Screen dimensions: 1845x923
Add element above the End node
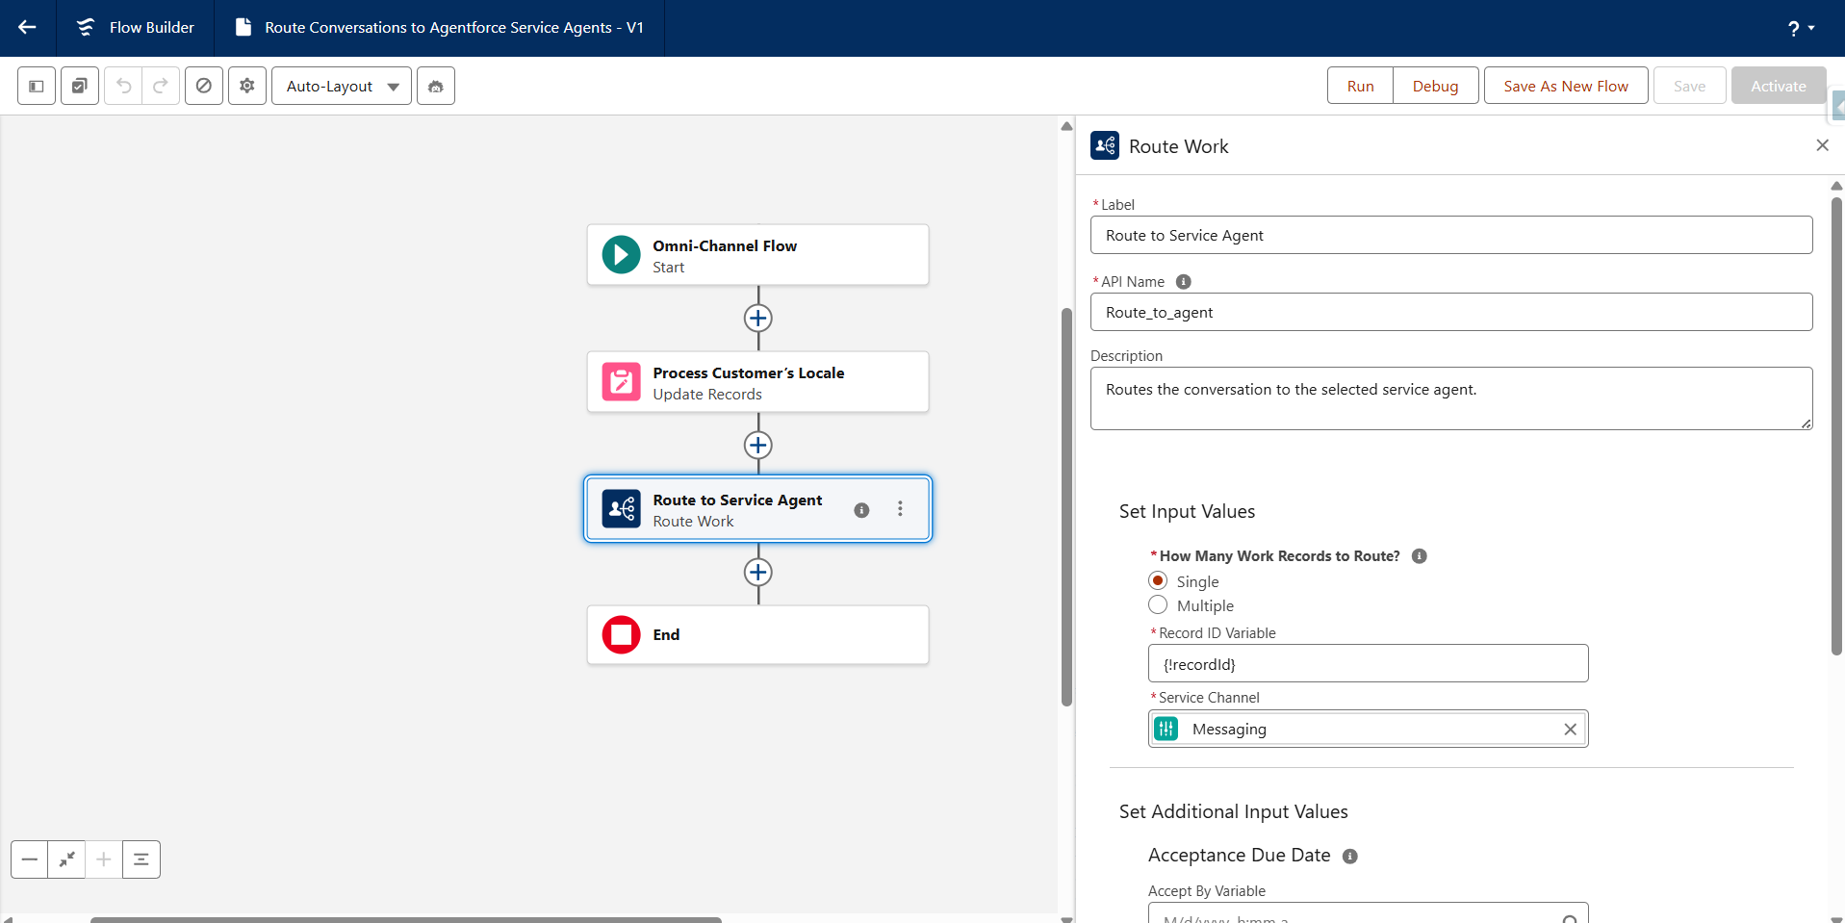coord(758,572)
